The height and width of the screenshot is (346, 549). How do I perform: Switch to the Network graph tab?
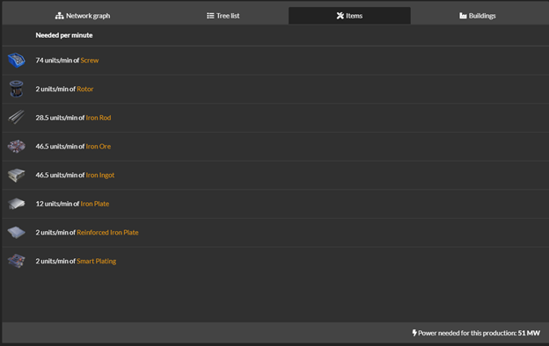[x=83, y=16]
